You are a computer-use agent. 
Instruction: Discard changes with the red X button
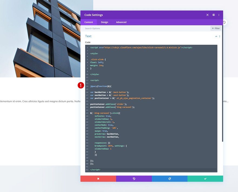pyautogui.click(x=98, y=179)
